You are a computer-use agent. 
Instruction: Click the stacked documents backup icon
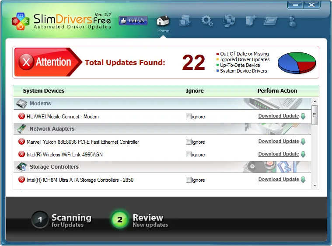(x=185, y=21)
